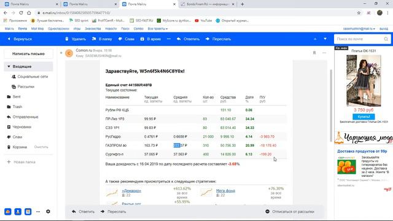Click выход to log out
Viewport: 393px width, 221px height.
(x=384, y=29)
